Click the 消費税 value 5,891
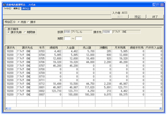The height and width of the screenshot is (115, 167). click(104, 87)
